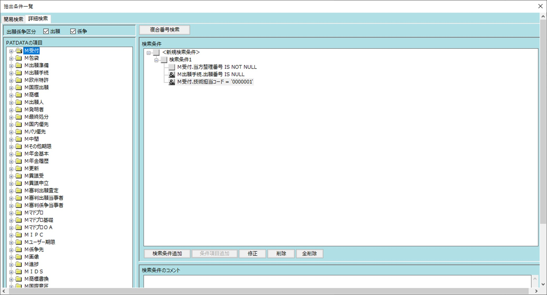Click the folder icon for Mその他期限
The height and width of the screenshot is (295, 547).
click(19, 146)
